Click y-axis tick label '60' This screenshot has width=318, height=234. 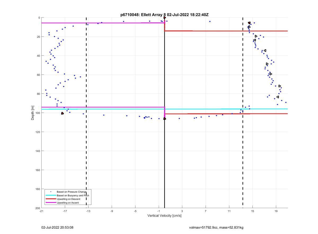38,75
